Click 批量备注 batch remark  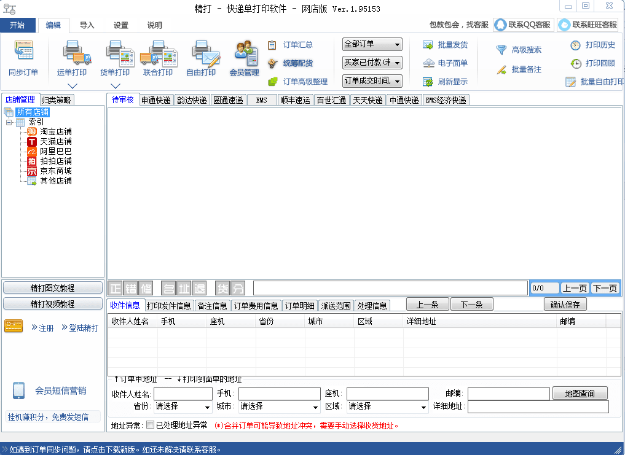pos(519,69)
